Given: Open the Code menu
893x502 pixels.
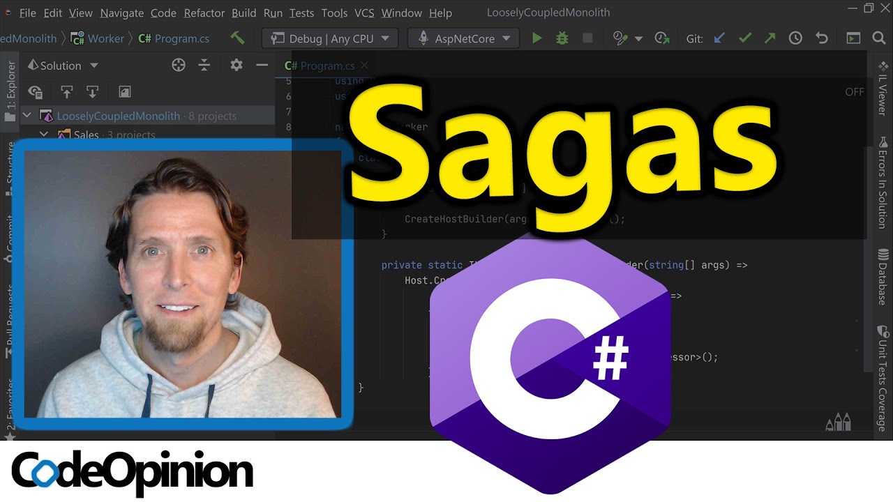Looking at the screenshot, I should 163,13.
